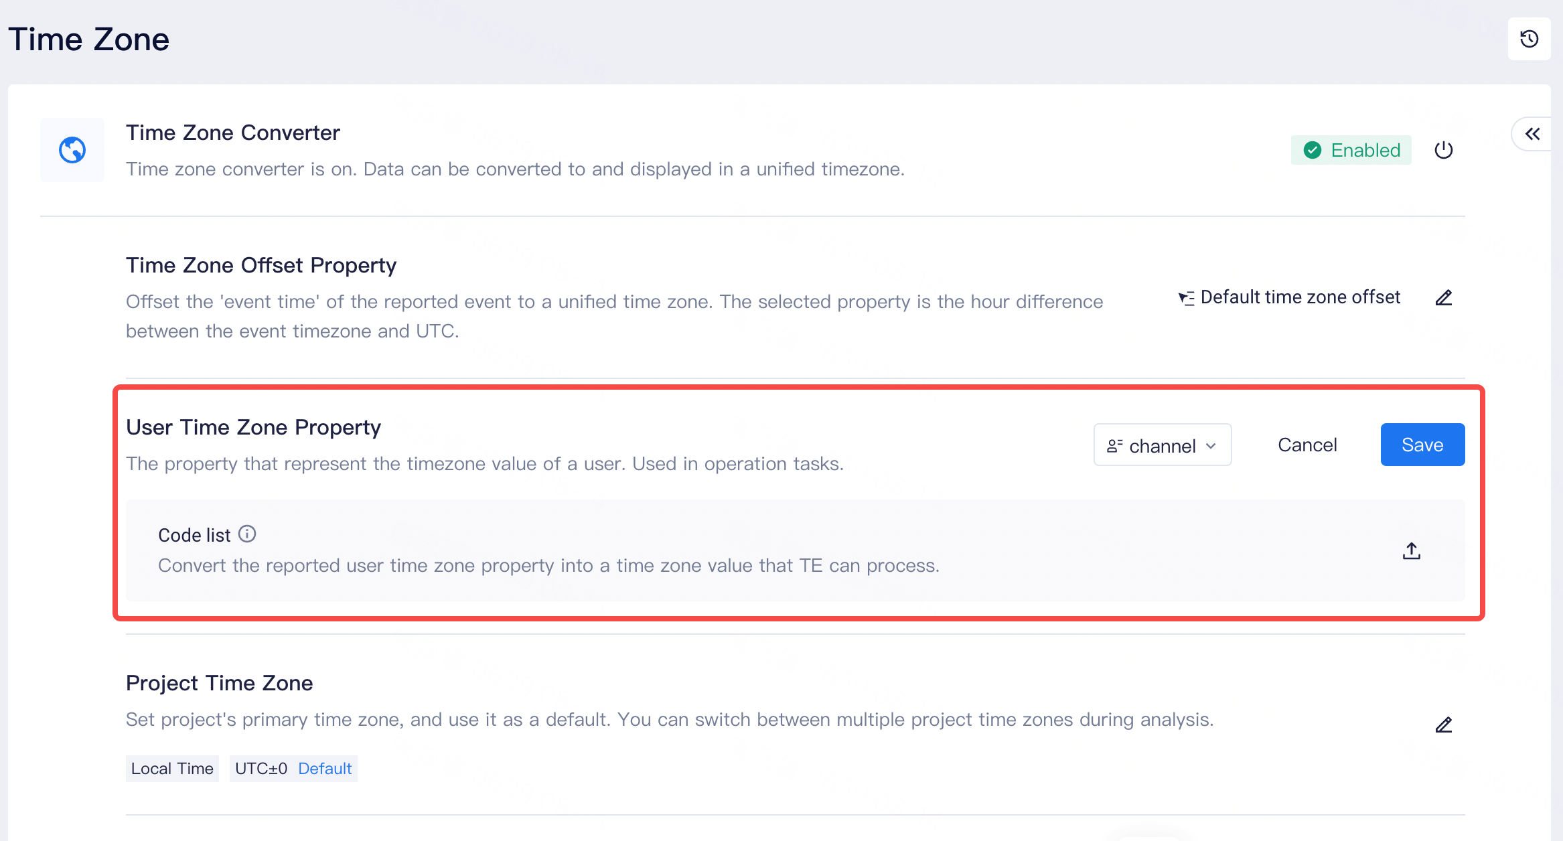Select the Local Time tag
1563x841 pixels.
tap(172, 769)
